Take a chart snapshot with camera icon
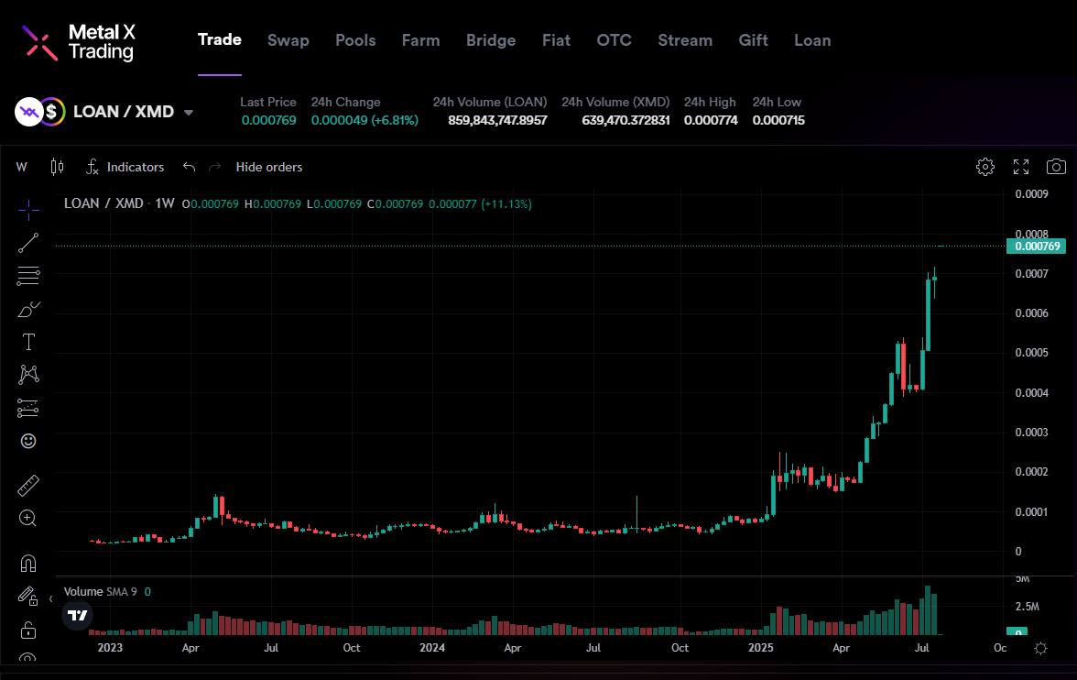 pos(1056,167)
